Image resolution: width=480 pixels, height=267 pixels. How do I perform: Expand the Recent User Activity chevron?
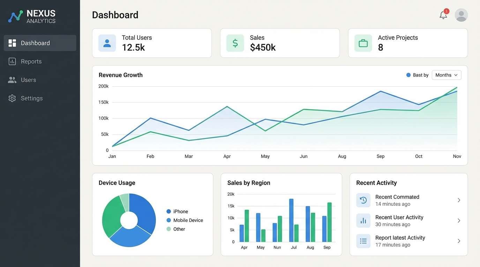point(459,220)
